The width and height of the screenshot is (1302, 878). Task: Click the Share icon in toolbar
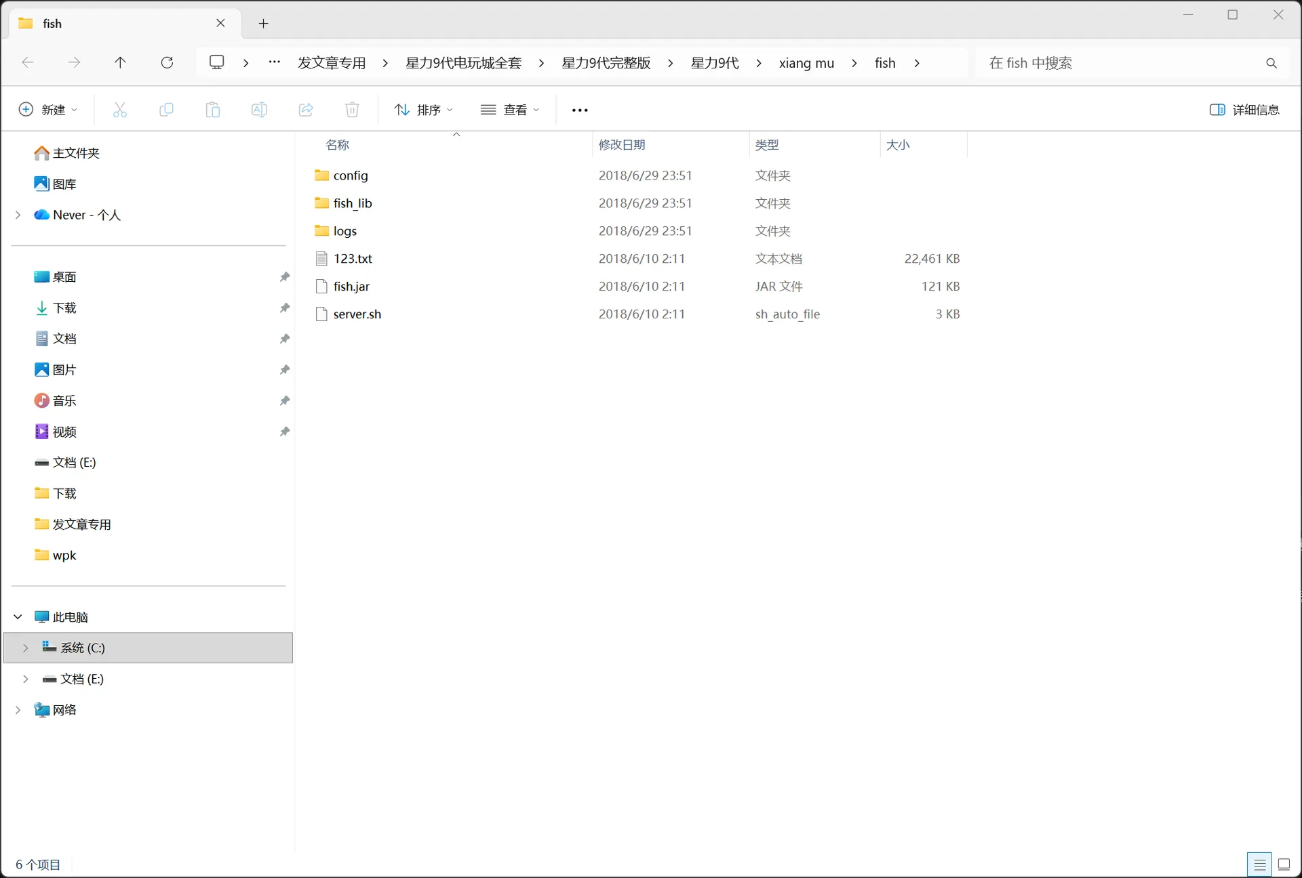coord(306,110)
